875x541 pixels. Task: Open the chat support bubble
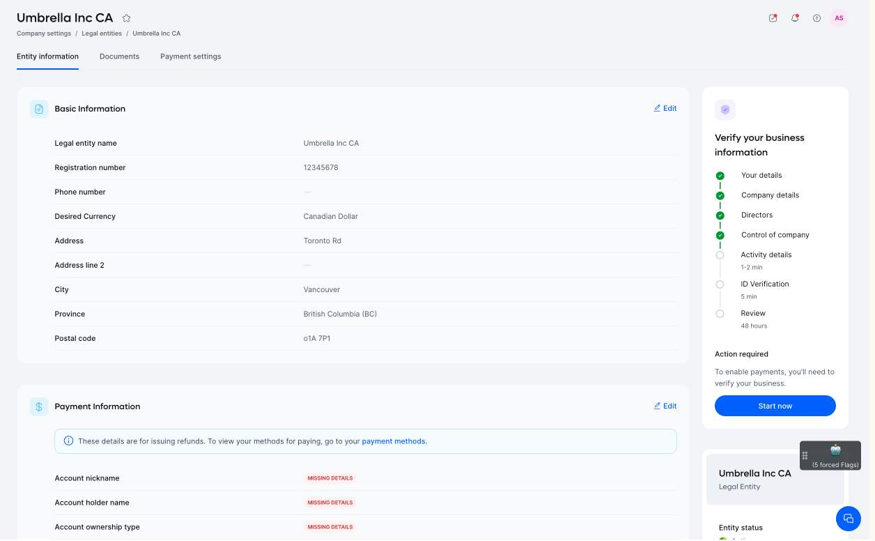[x=849, y=519]
